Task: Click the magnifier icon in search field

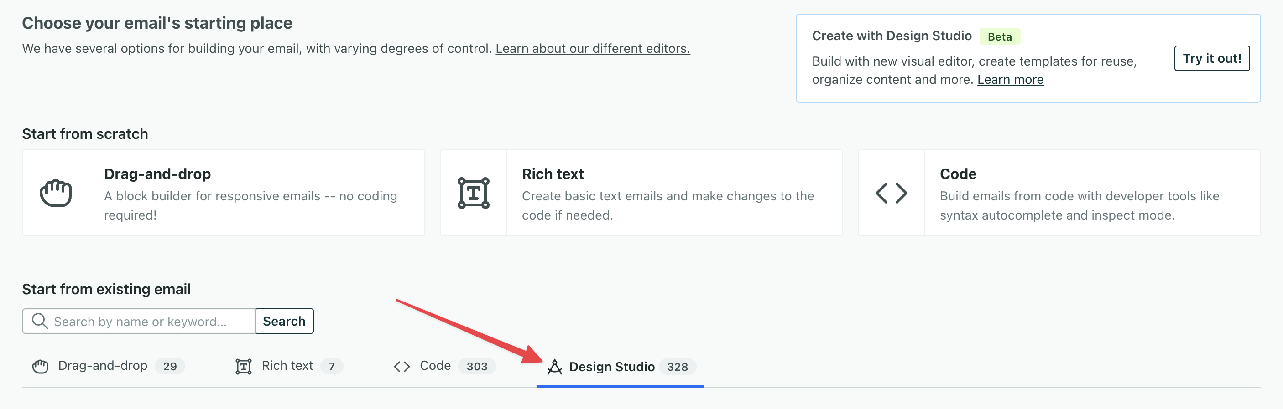Action: pyautogui.click(x=40, y=321)
